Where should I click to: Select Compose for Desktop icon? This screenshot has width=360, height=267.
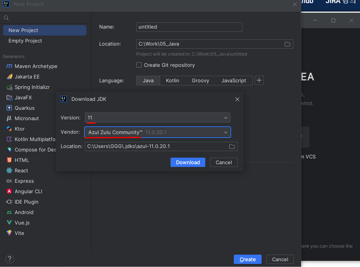tap(9, 150)
